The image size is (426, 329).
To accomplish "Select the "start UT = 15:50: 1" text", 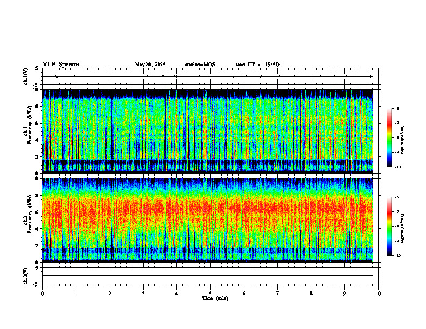I will pyautogui.click(x=260, y=65).
